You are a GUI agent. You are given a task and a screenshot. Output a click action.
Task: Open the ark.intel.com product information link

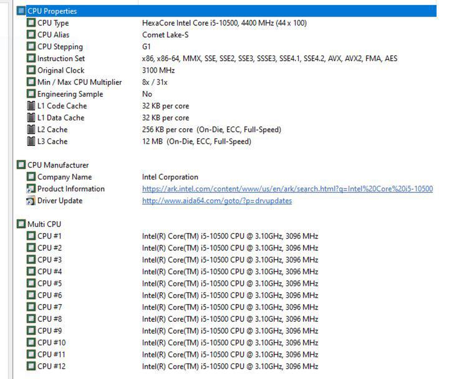click(x=288, y=189)
